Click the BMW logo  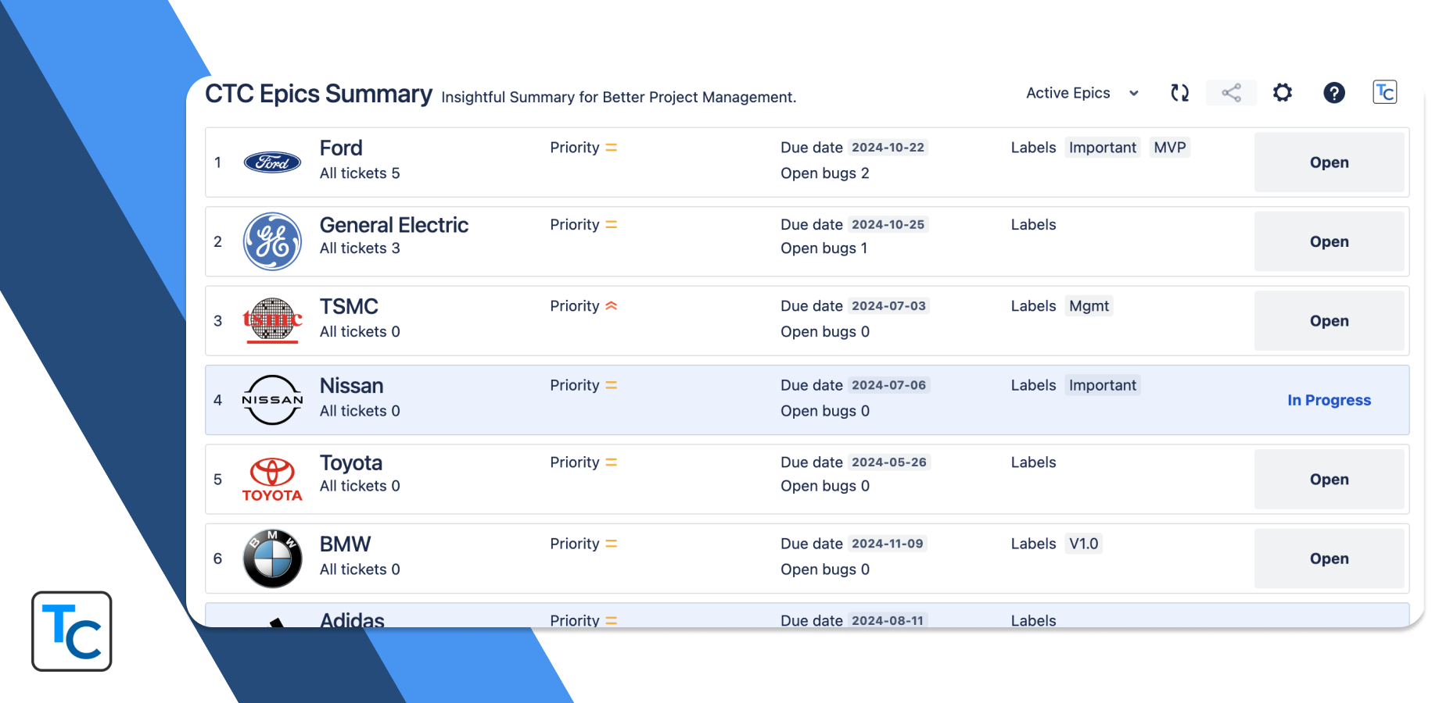[x=272, y=558]
